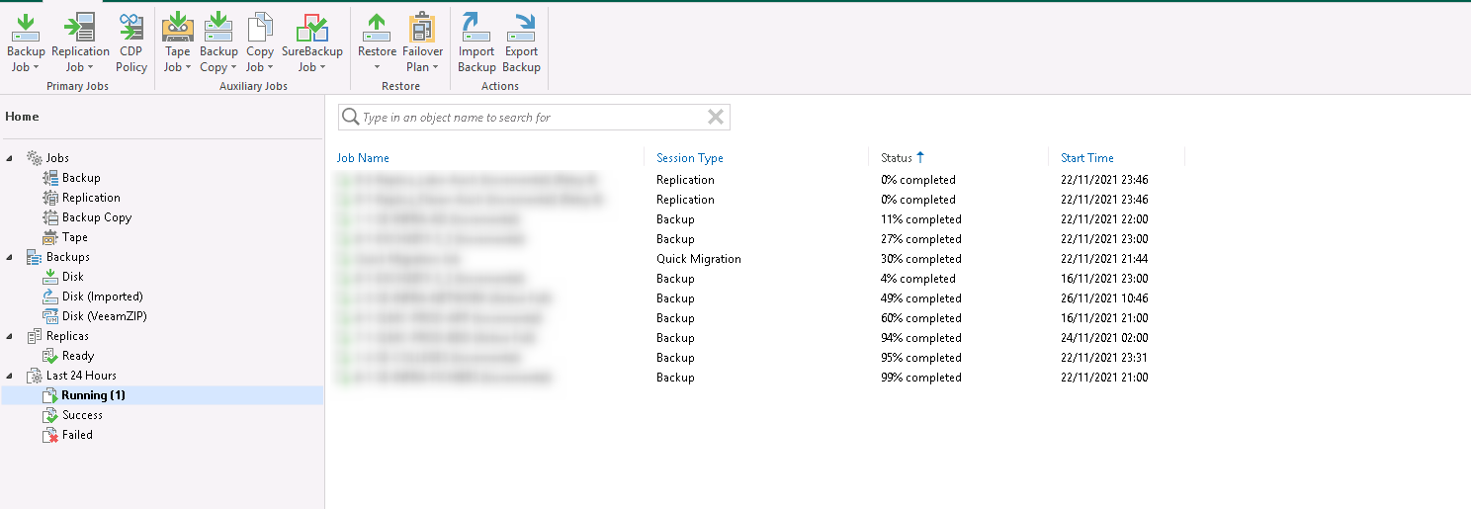Screen dimensions: 1471x509
Task: Open the Restore ribbon icon
Action: tap(377, 28)
